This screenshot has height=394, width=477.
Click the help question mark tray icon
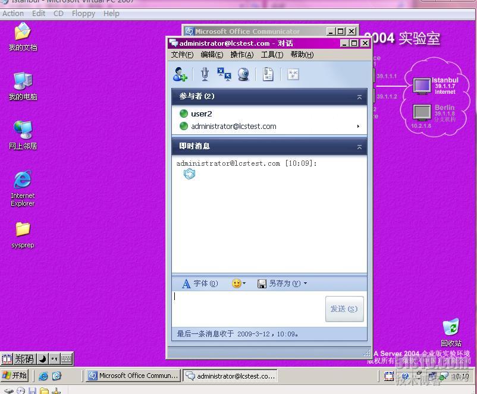pos(406,376)
